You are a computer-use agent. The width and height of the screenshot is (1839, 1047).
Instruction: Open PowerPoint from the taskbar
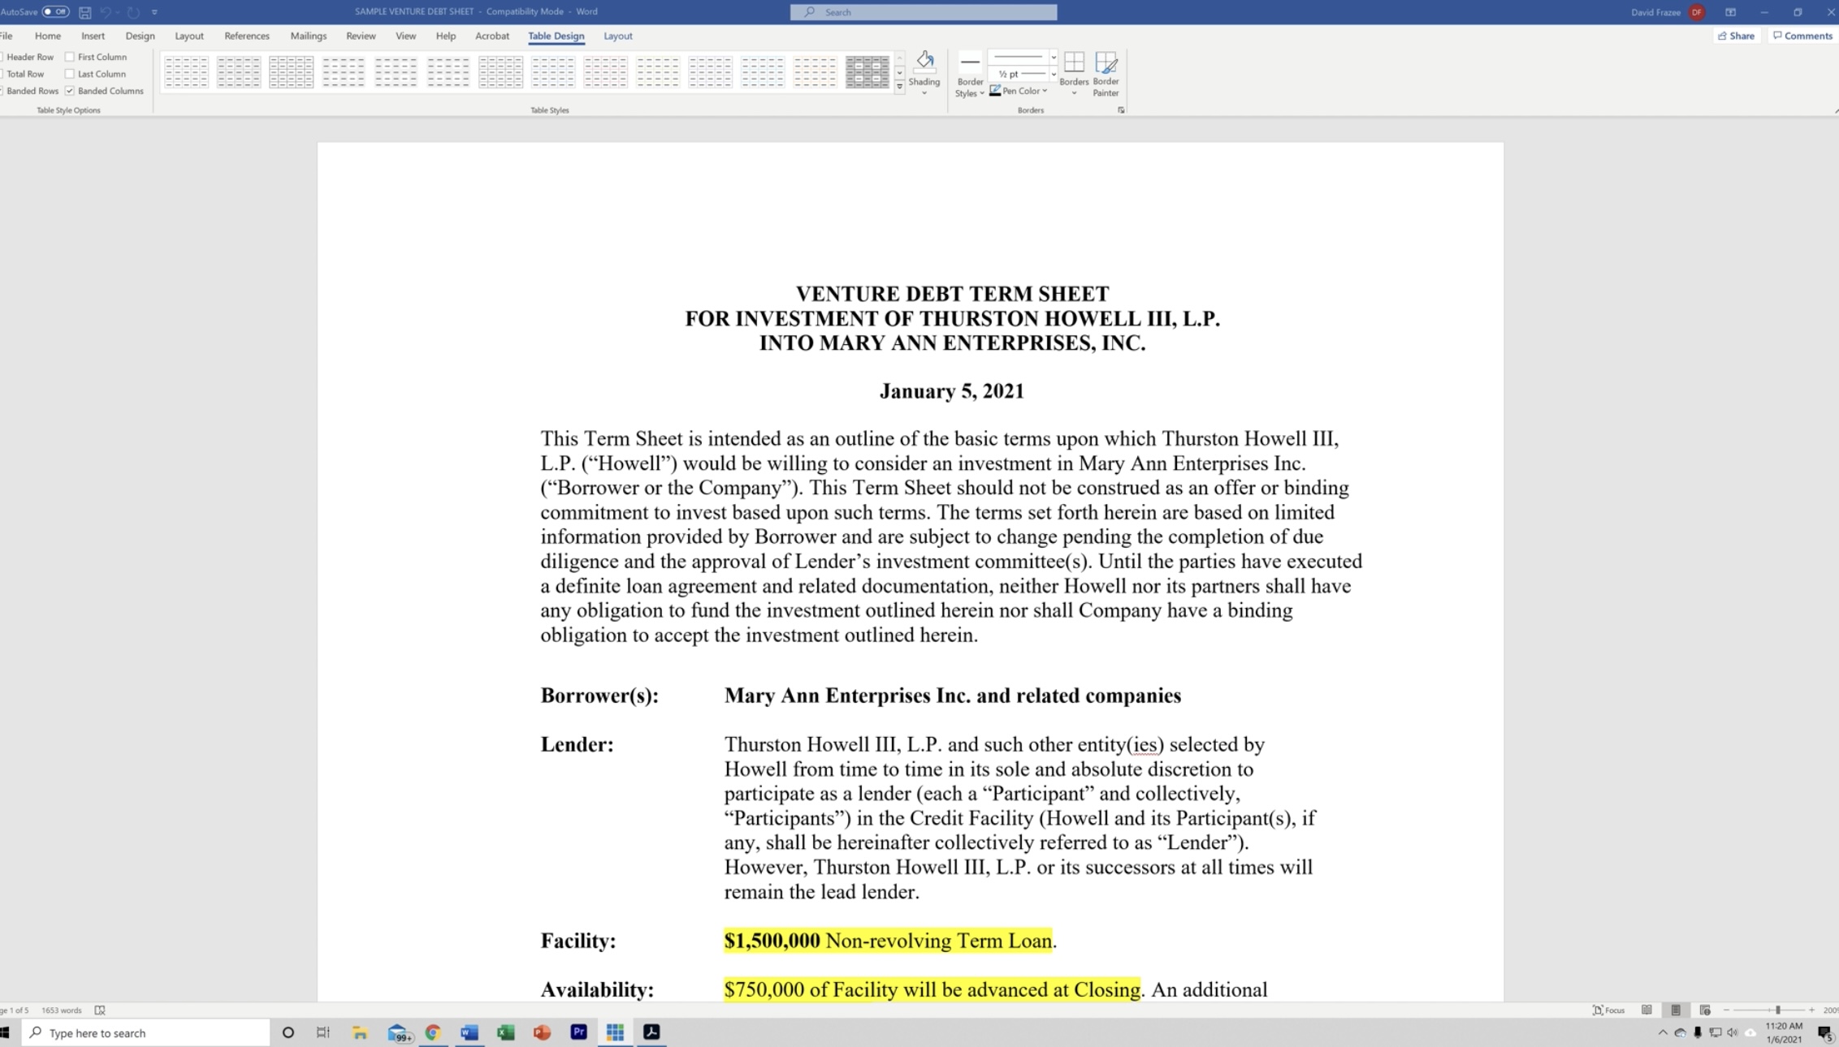click(x=542, y=1032)
